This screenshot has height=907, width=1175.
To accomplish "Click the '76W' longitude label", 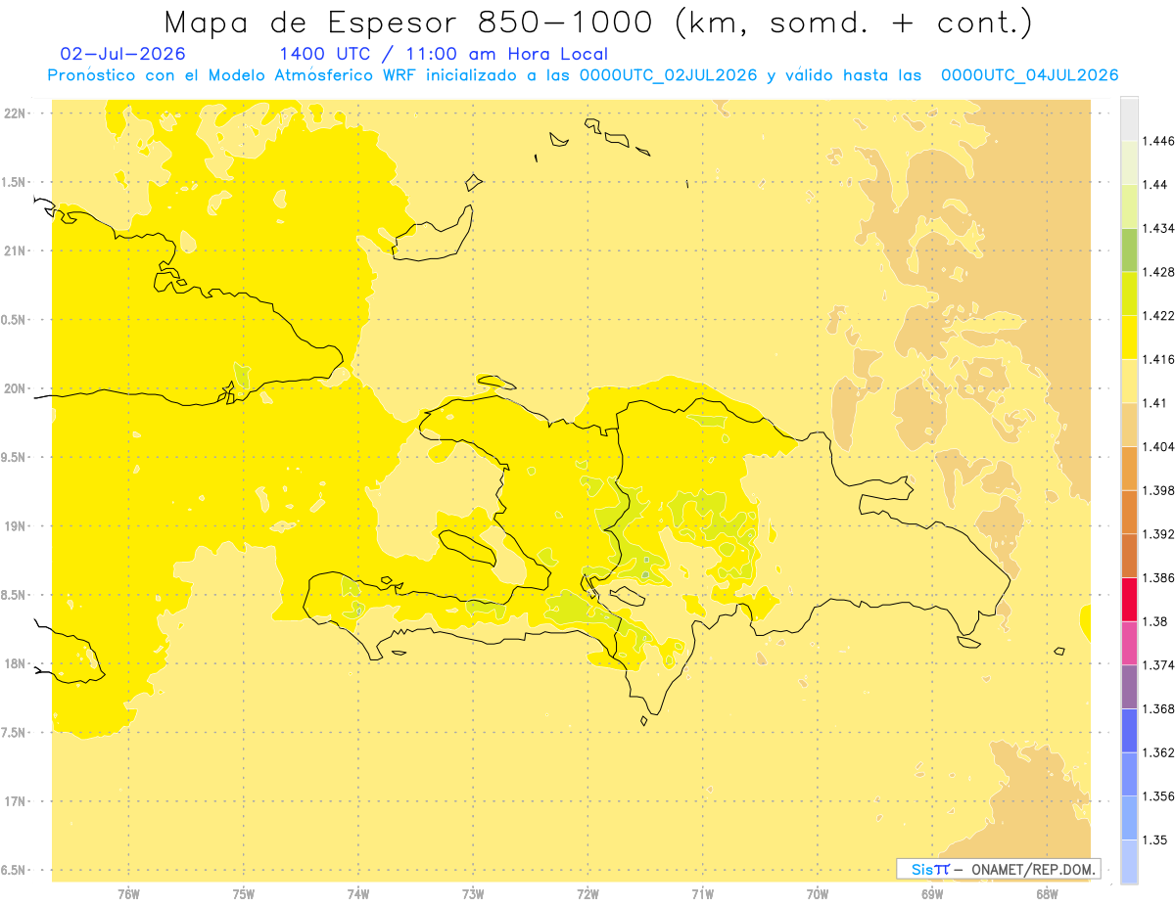I will click(x=128, y=894).
